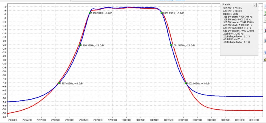Click the yellow lock icon at right edge
This screenshot has height=123, width=266.
click(265, 60)
